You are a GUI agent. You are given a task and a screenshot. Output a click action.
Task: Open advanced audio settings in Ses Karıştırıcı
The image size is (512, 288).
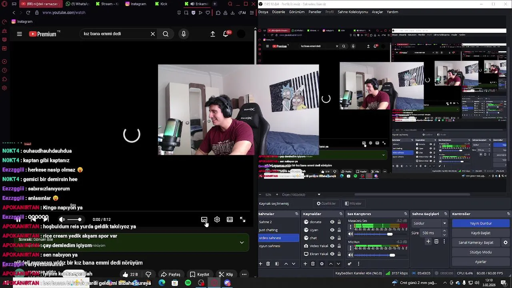tap(350, 264)
